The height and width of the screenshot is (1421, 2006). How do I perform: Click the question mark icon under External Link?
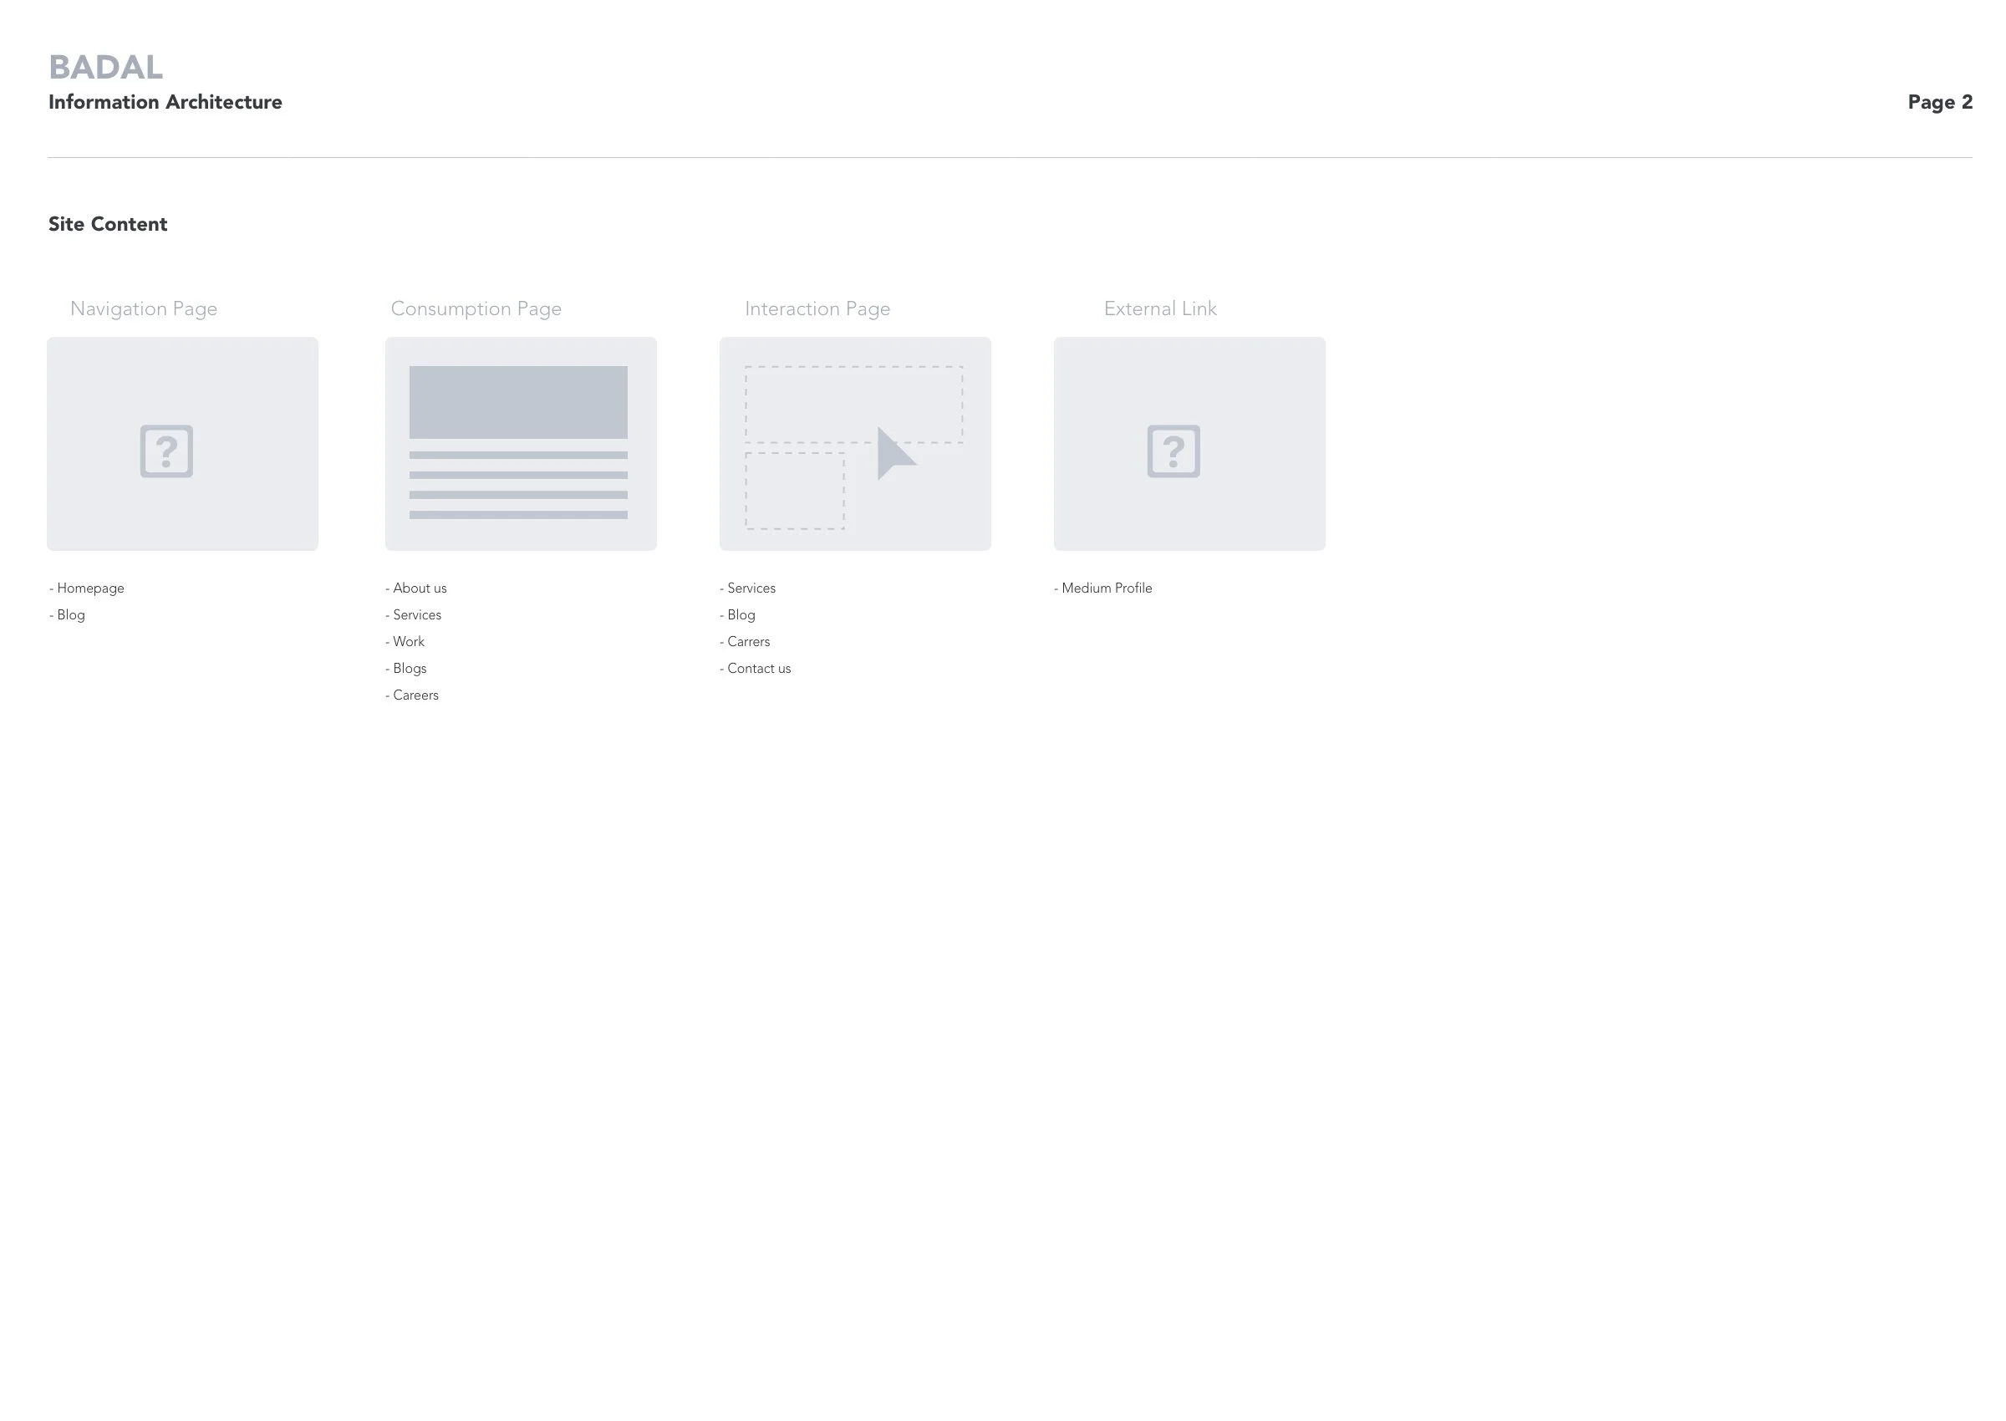tap(1174, 451)
